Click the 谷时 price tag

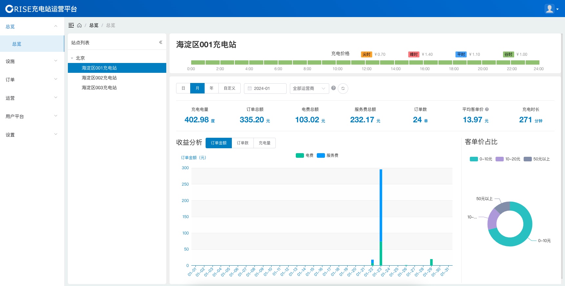(508, 54)
